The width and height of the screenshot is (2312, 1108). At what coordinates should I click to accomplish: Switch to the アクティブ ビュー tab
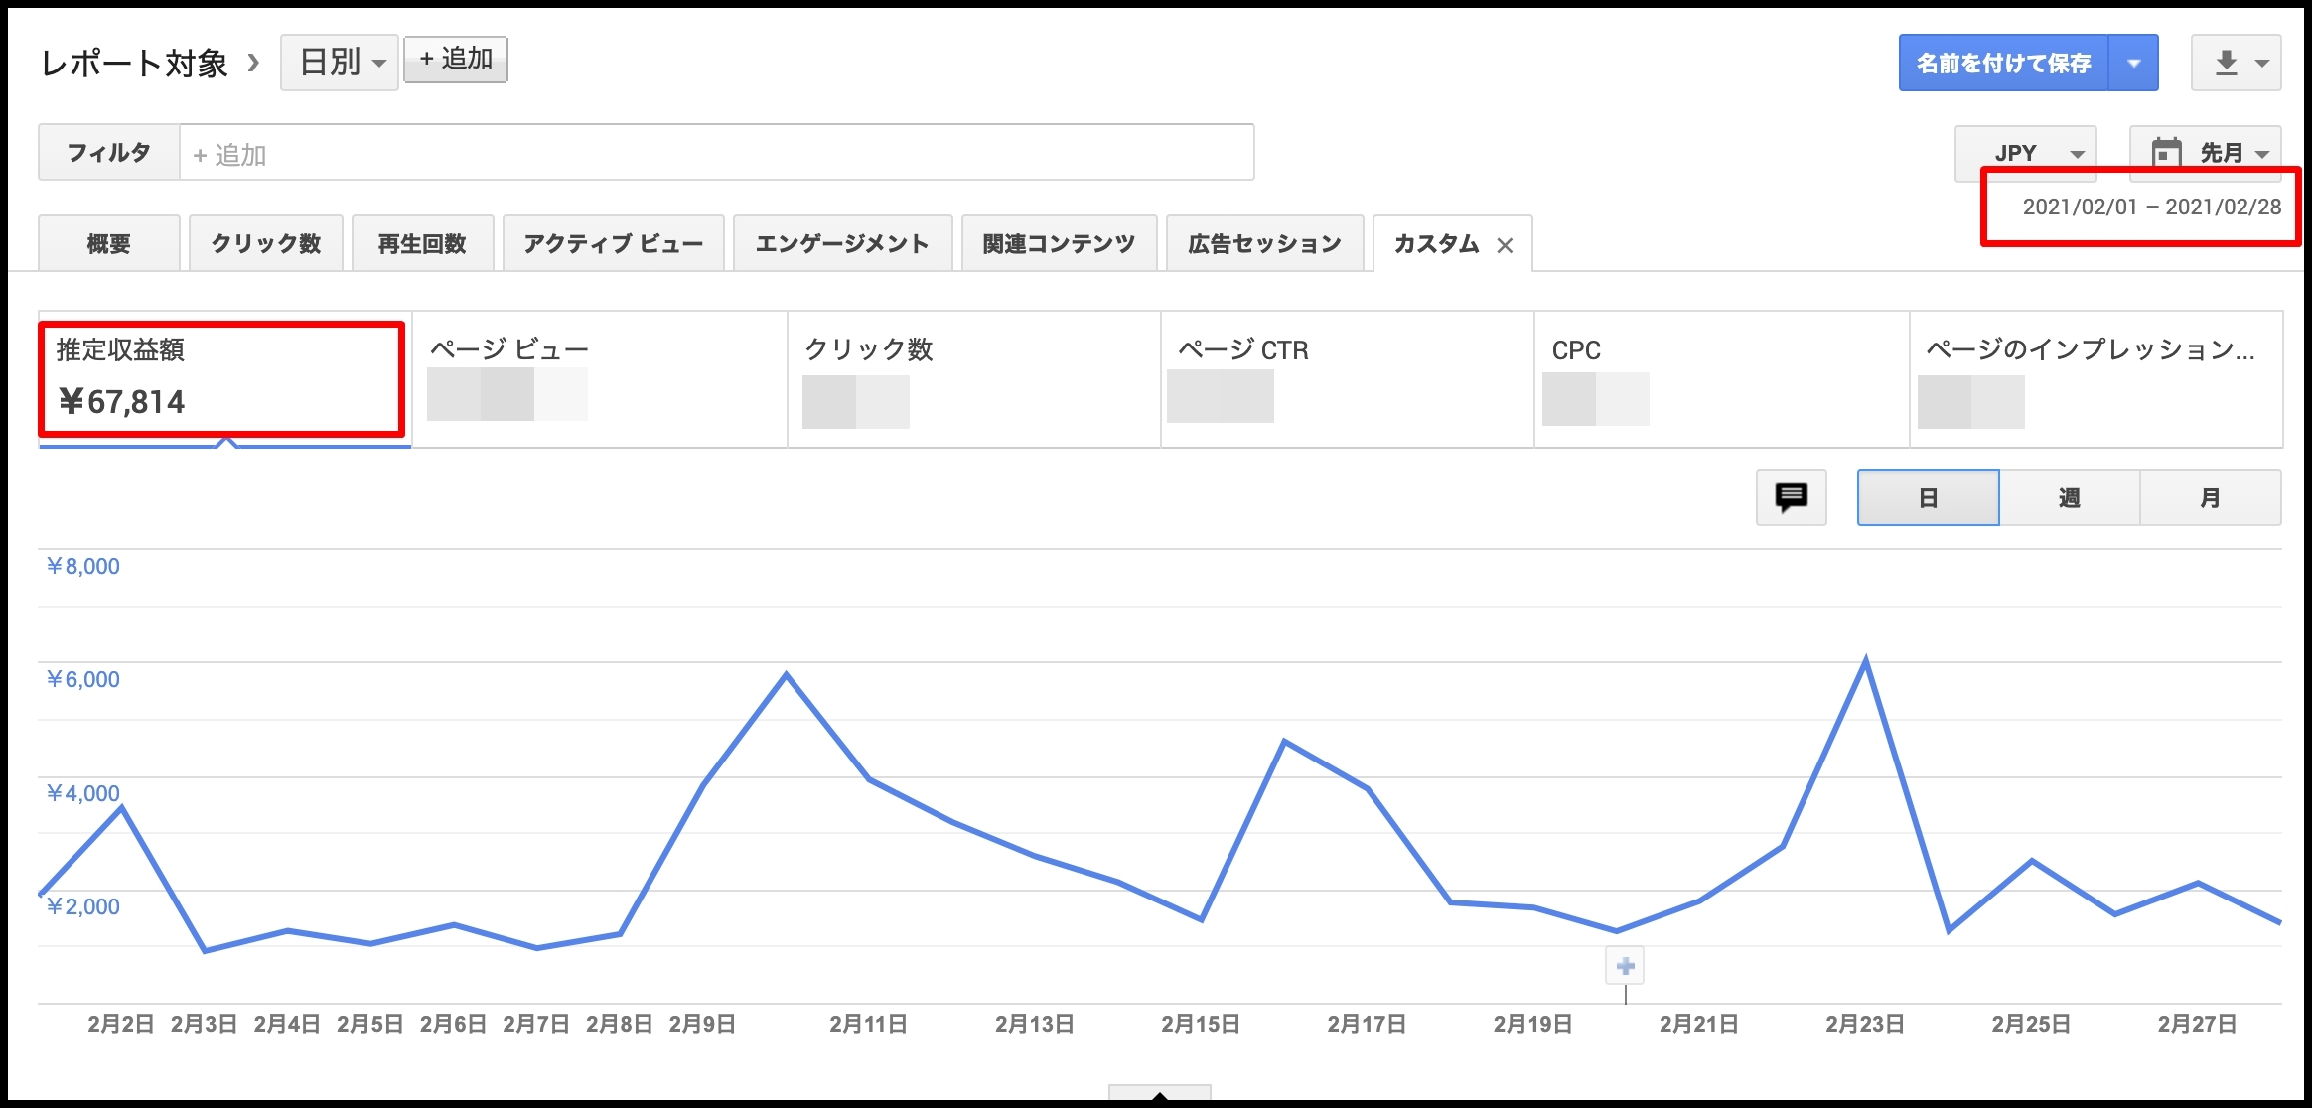[x=614, y=243]
